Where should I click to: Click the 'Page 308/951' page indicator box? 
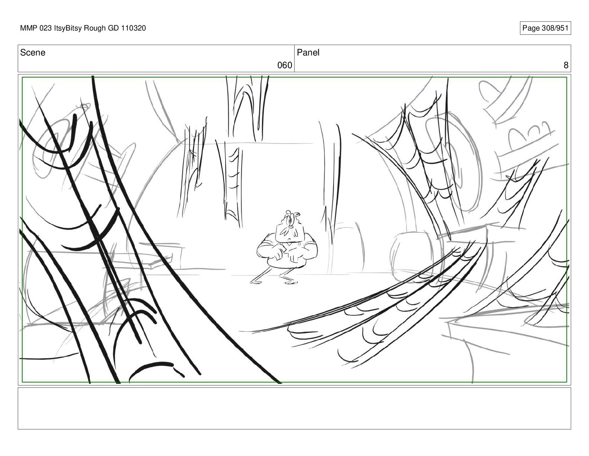[545, 28]
